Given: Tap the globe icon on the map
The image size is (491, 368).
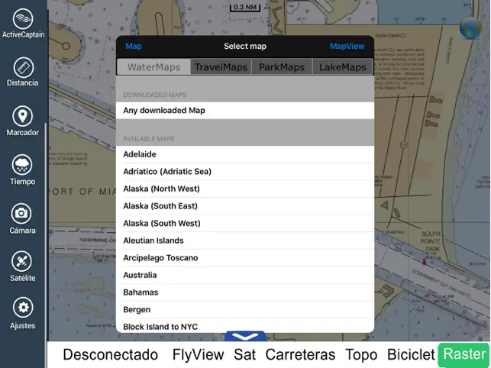Looking at the screenshot, I should tap(470, 28).
